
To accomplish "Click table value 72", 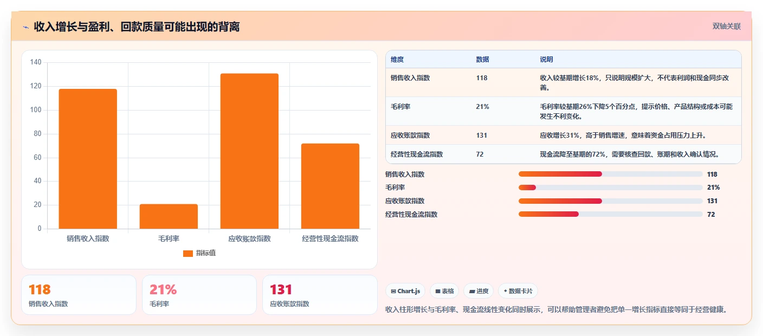I will pyautogui.click(x=480, y=154).
